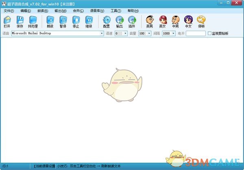Expand the 音量 volume dropdown
Viewport: 244px width, 170px height.
[149, 33]
